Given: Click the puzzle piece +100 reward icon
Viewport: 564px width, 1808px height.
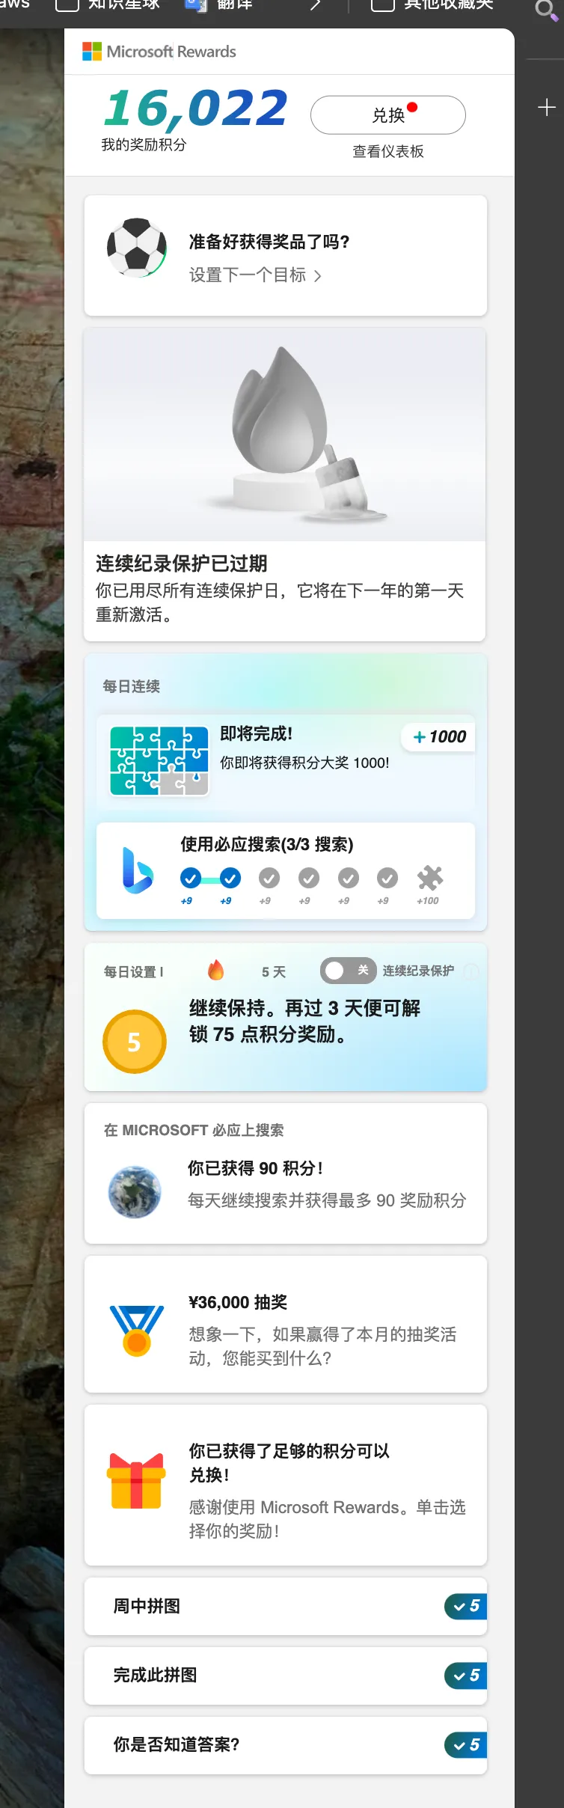Looking at the screenshot, I should 430,878.
